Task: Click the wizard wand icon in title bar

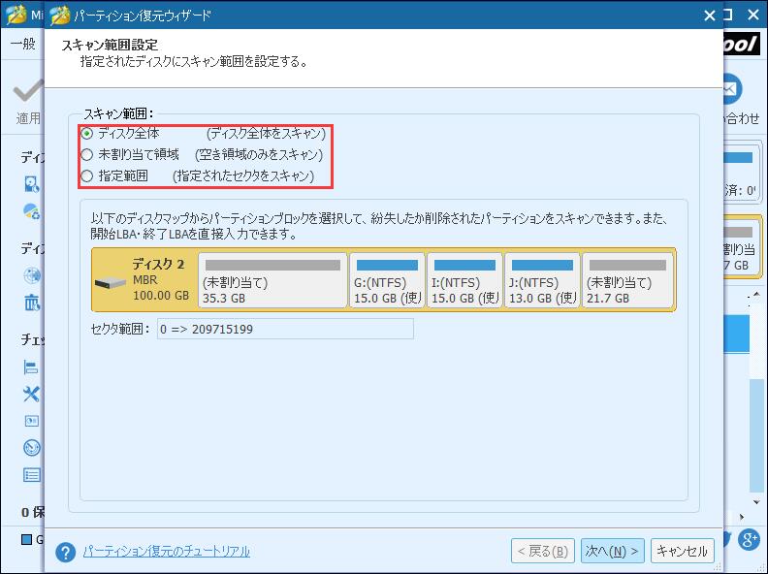Action: (x=61, y=16)
